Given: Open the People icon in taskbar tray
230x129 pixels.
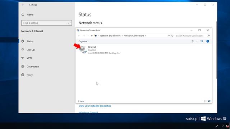Looking at the screenshot, I should coord(217,126).
